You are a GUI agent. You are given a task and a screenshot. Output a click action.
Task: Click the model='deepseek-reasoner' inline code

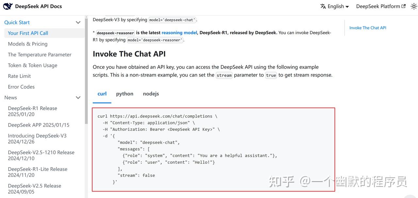(x=155, y=40)
